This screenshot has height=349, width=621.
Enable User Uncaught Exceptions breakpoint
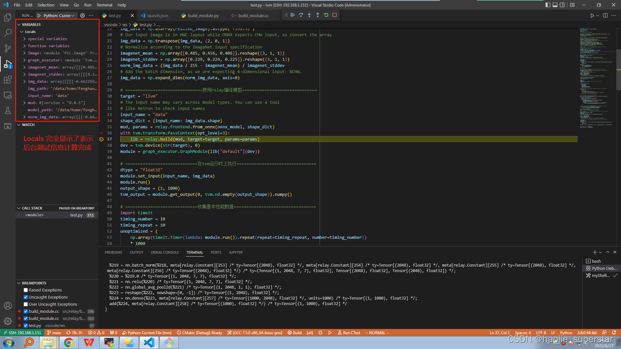coord(26,304)
